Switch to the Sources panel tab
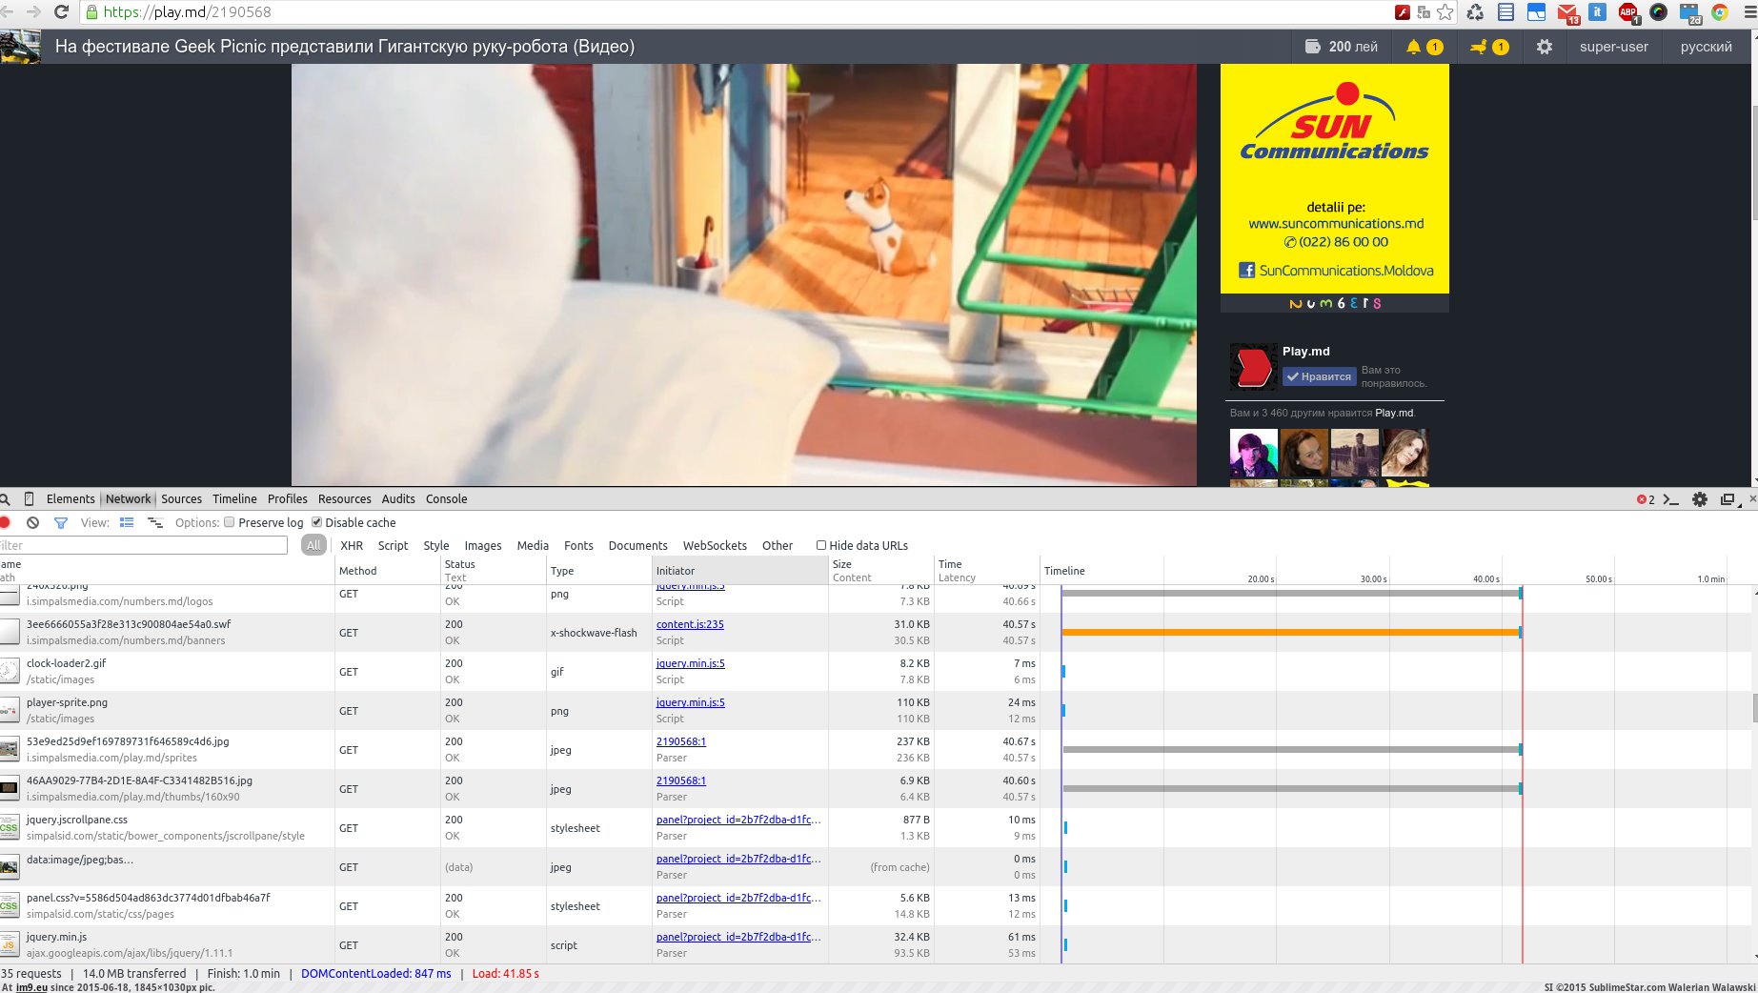The width and height of the screenshot is (1758, 993). (x=181, y=499)
